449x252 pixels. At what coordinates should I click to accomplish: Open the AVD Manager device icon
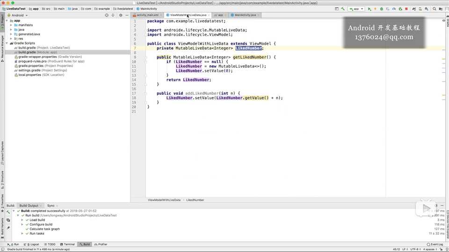point(420,9)
